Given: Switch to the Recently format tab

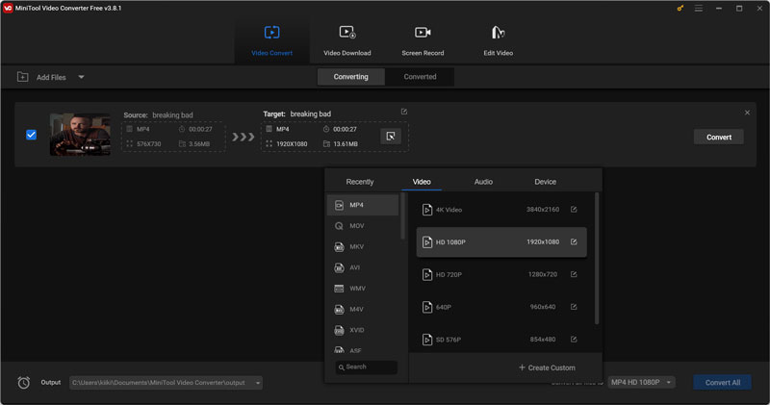Looking at the screenshot, I should tap(359, 182).
